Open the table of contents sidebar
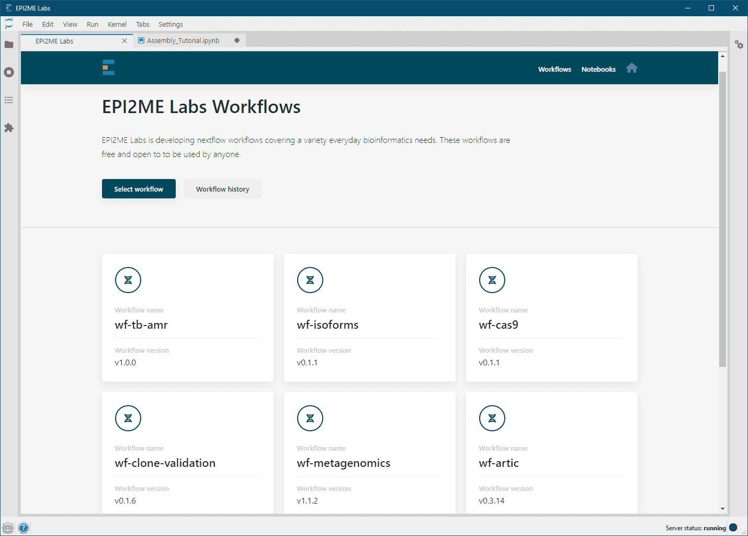Screen dimensions: 748x536 click(9, 99)
